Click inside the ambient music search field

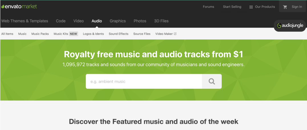(144, 81)
